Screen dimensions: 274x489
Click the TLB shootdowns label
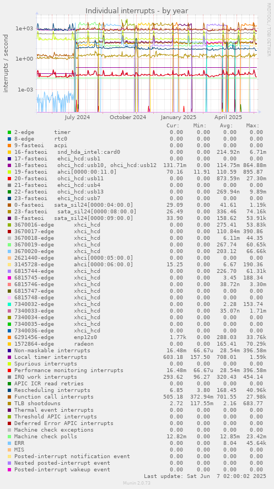(37, 403)
